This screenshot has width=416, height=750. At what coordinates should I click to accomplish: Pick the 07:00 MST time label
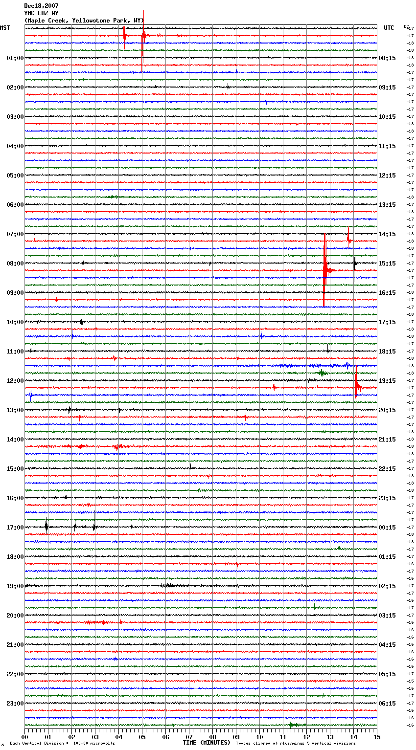click(x=15, y=234)
